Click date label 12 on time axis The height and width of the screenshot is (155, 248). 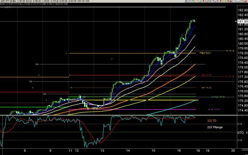pos(77,151)
